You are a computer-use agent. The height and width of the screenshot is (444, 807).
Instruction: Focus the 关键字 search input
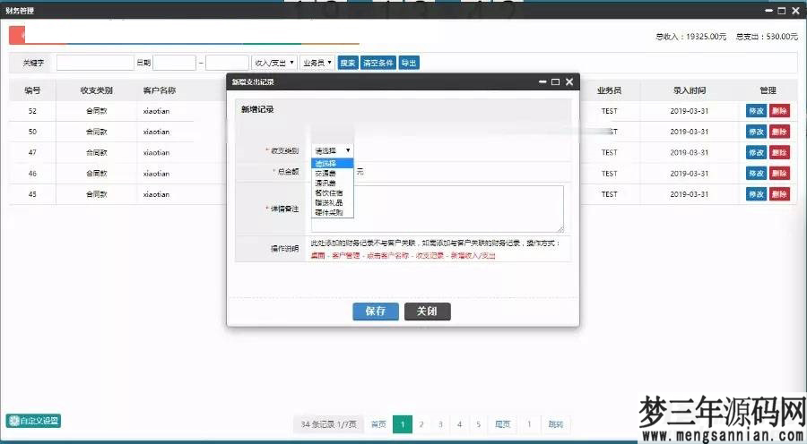[95, 63]
